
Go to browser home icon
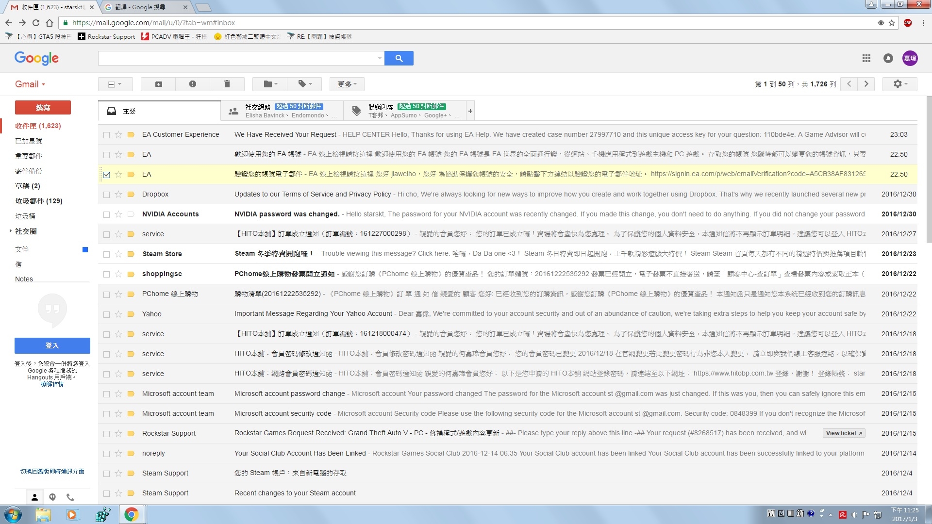click(50, 23)
